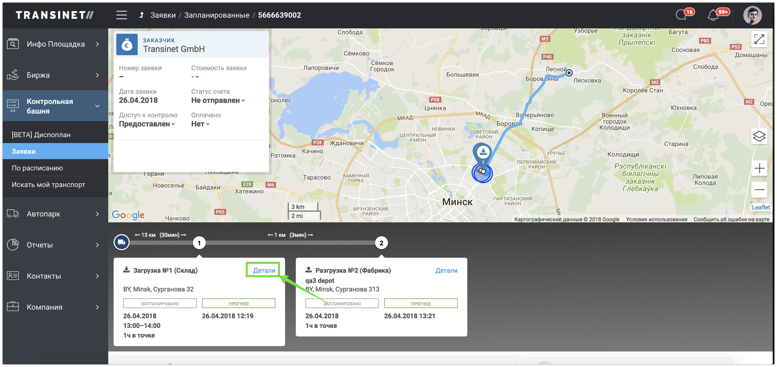Click Запланированные in the breadcrumb
The height and width of the screenshot is (367, 777).
pos(216,15)
